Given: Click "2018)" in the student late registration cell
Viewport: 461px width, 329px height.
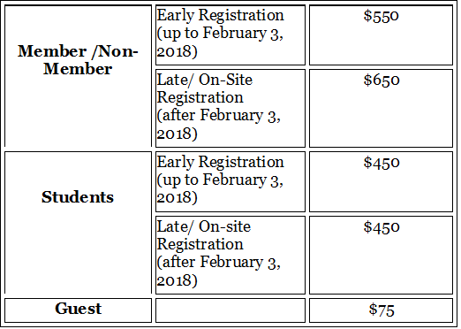Looking at the screenshot, I should [177, 280].
